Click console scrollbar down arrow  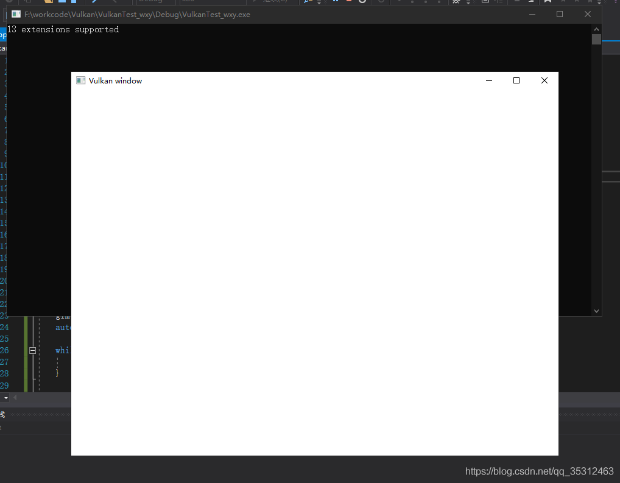[596, 311]
